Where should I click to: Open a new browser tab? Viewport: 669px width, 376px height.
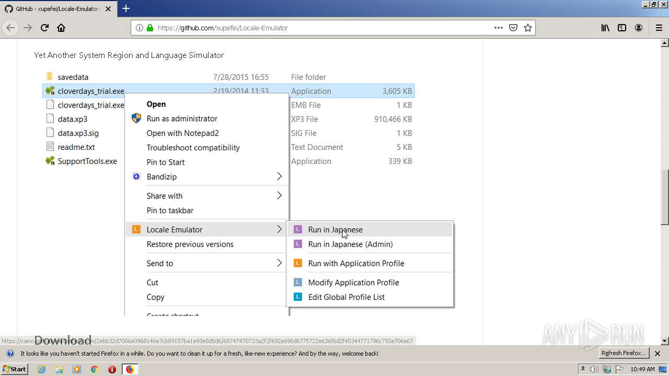pyautogui.click(x=126, y=8)
